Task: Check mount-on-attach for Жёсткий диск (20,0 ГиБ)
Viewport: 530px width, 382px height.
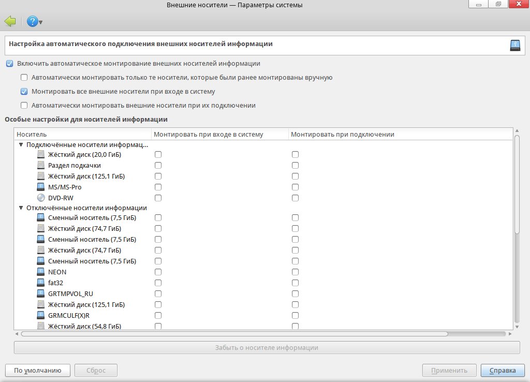Action: 295,154
